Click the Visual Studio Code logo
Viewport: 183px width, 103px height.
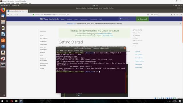(49, 19)
